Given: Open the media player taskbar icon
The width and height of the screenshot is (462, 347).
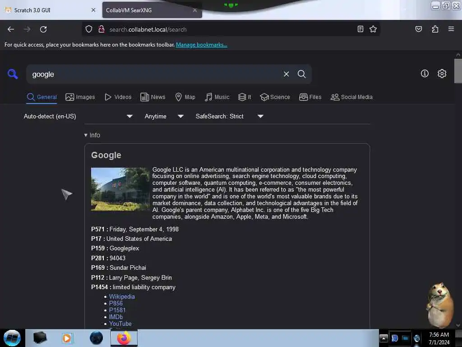Looking at the screenshot, I should (x=67, y=338).
